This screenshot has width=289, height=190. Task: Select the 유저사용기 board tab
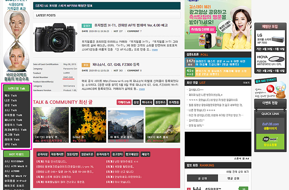click(103, 154)
